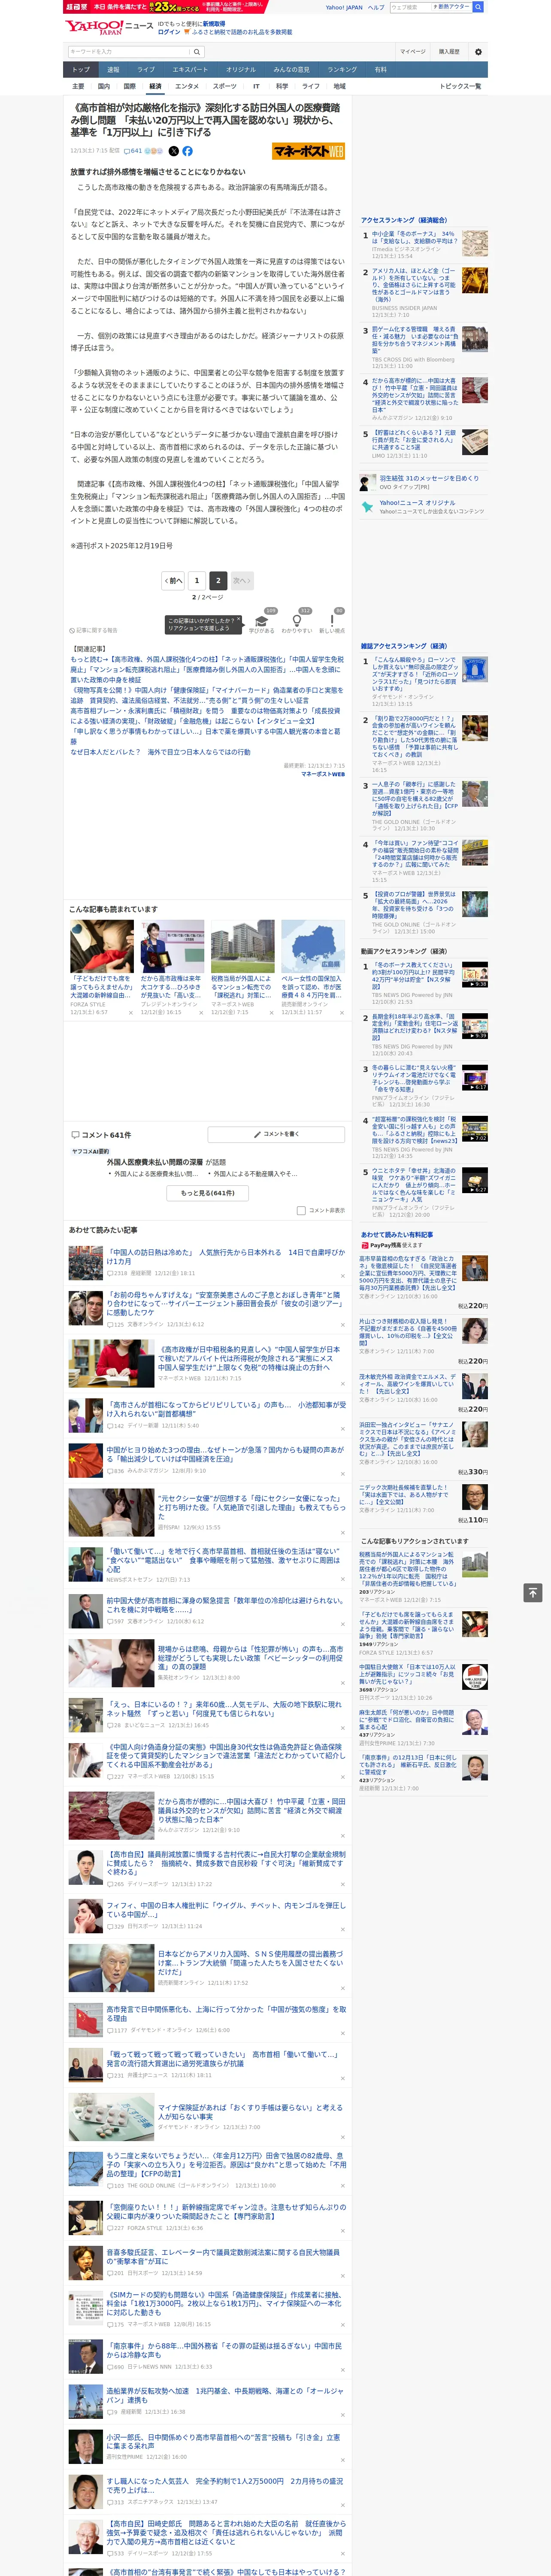Screen dimensions: 551x2576
Task: Open video ranking item 1 thumbnail
Action: (x=475, y=974)
